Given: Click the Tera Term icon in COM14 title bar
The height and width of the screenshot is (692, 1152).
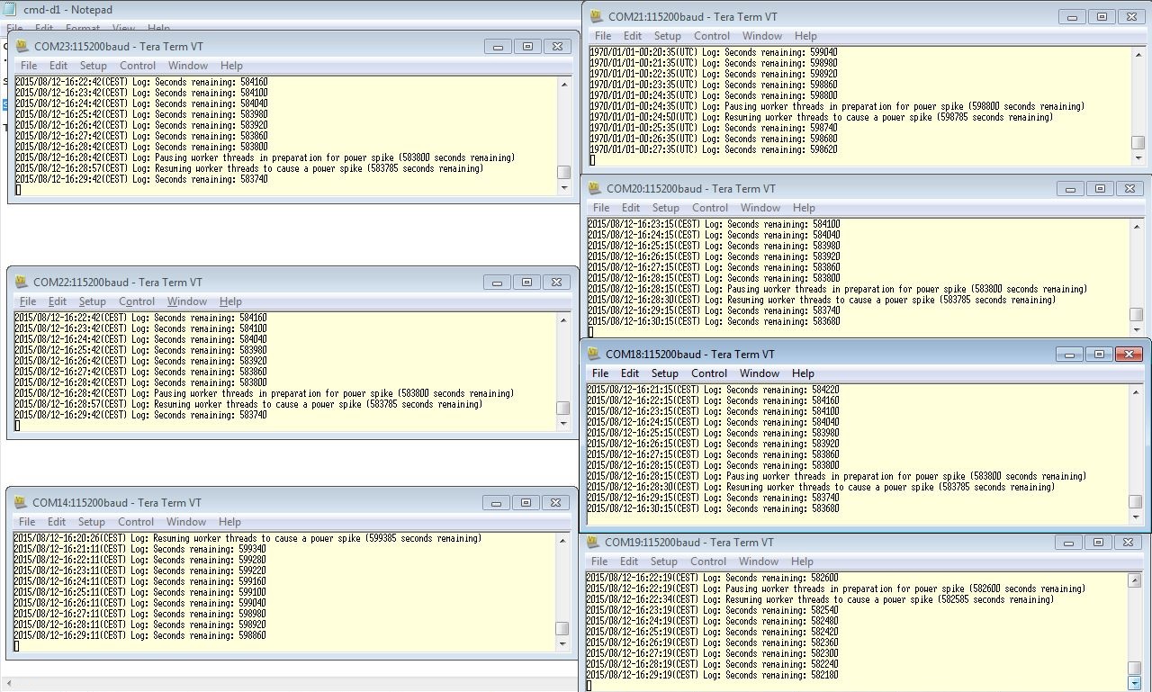Looking at the screenshot, I should coord(21,503).
